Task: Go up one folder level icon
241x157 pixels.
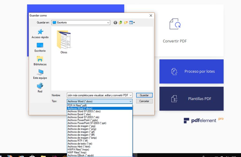Action: click(x=120, y=23)
